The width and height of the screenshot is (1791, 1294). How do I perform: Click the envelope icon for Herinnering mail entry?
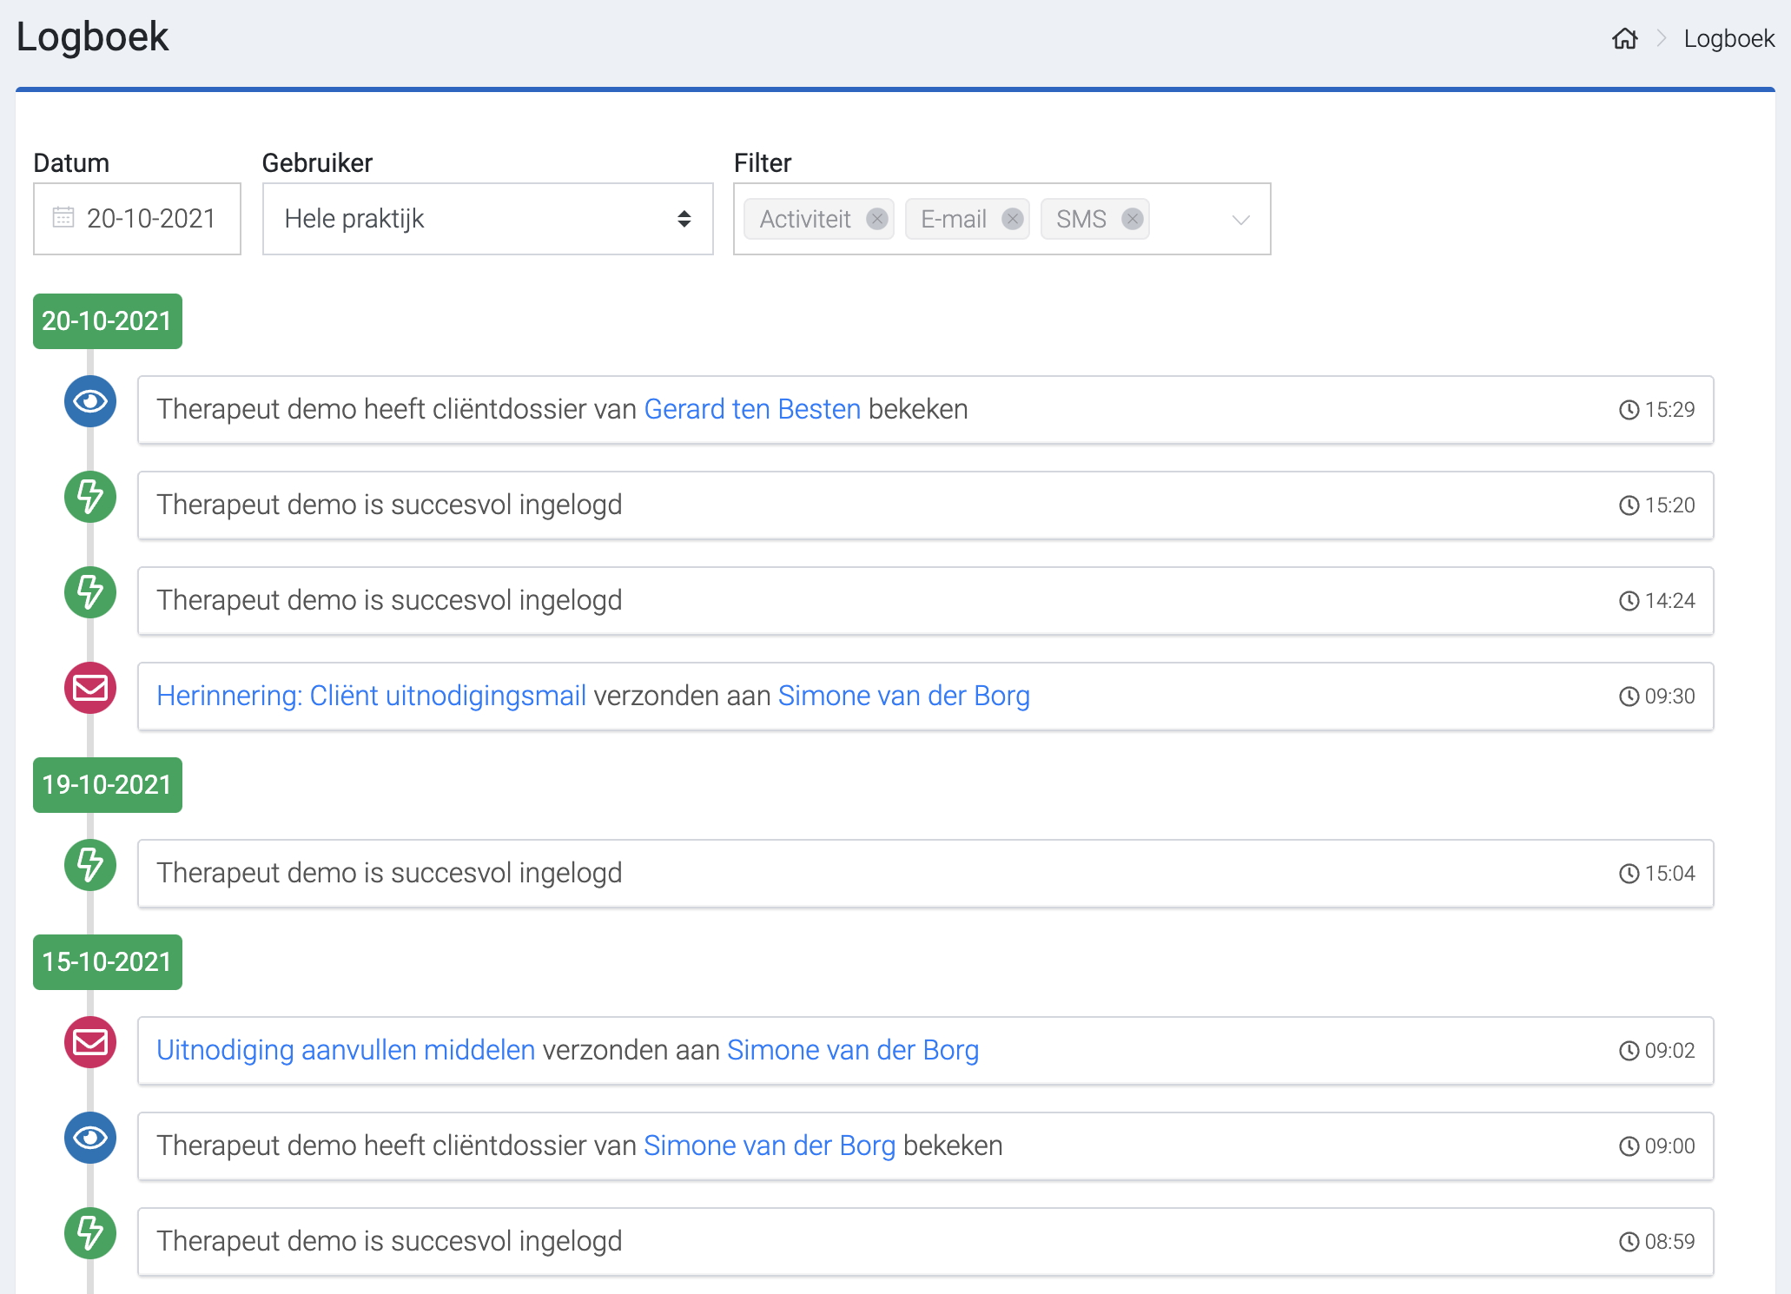(x=90, y=688)
